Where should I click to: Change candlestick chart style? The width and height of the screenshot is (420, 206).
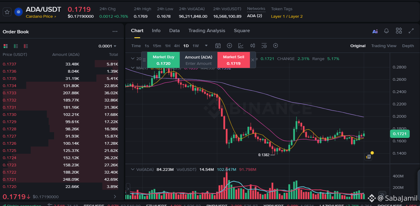click(252, 46)
